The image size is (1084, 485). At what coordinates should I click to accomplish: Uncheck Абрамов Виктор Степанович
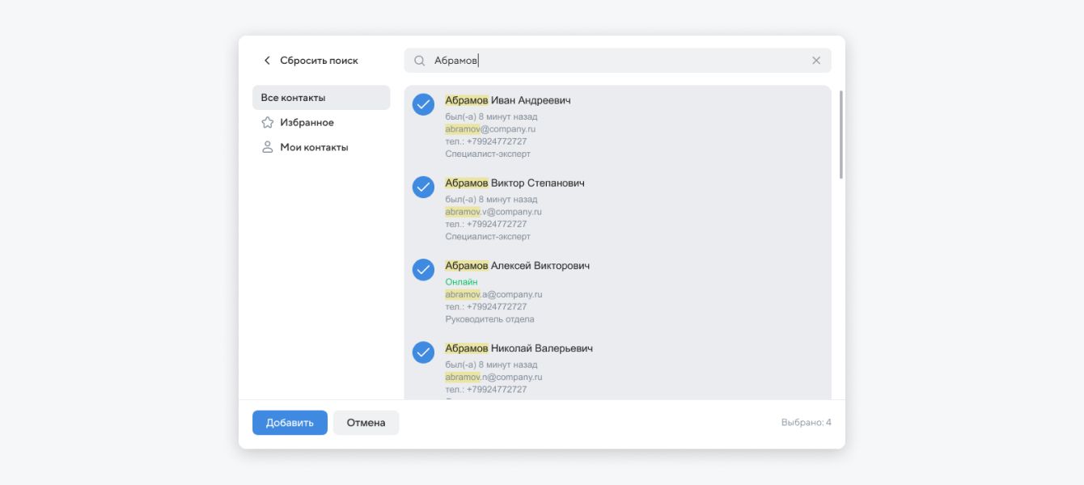tap(423, 187)
